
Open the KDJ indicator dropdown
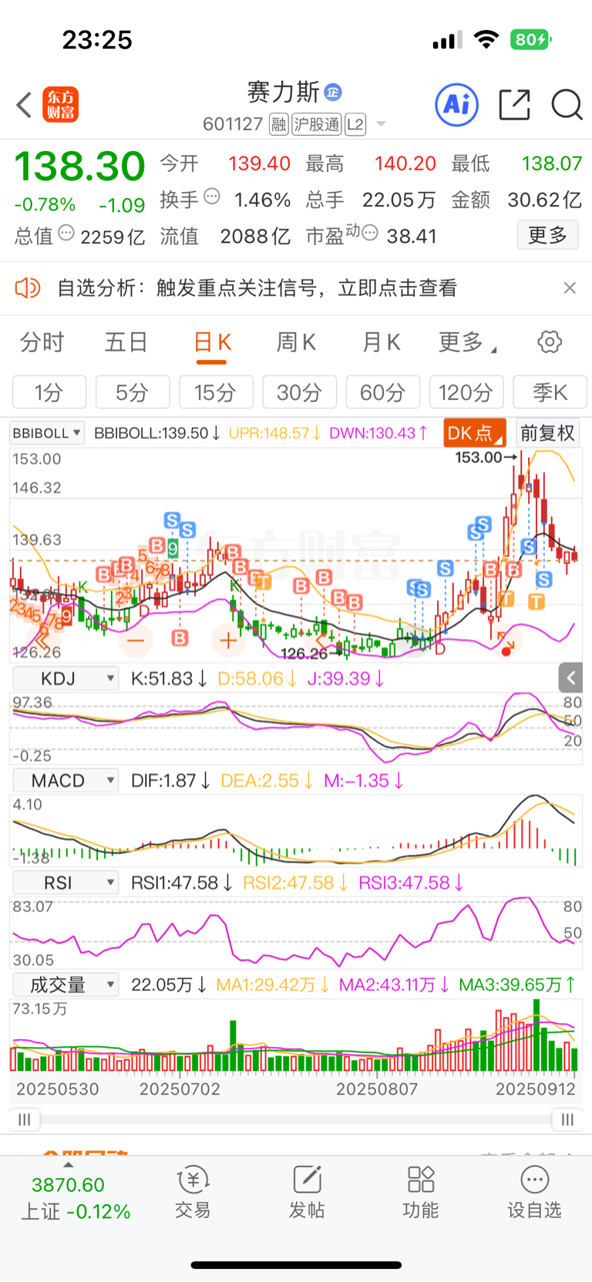[x=66, y=678]
